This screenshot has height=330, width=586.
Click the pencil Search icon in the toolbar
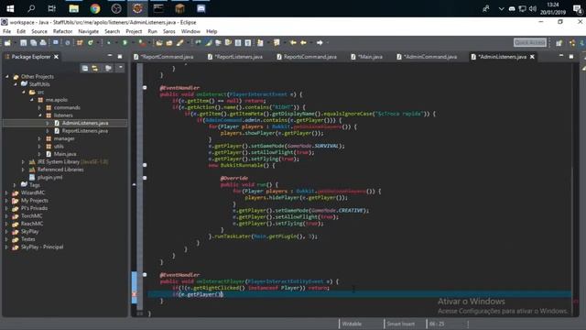pos(179,43)
